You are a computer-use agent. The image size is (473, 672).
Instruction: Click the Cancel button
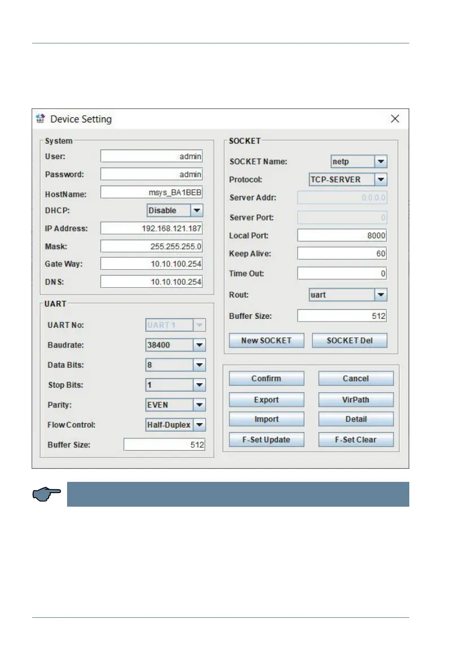[x=356, y=379]
